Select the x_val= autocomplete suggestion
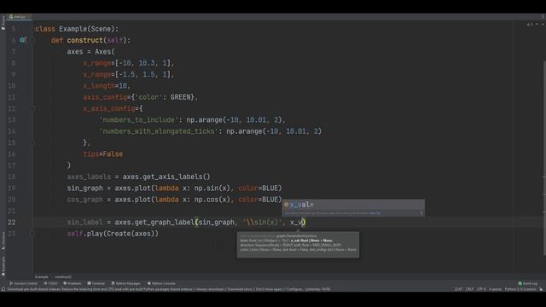The height and width of the screenshot is (307, 546). click(x=353, y=205)
